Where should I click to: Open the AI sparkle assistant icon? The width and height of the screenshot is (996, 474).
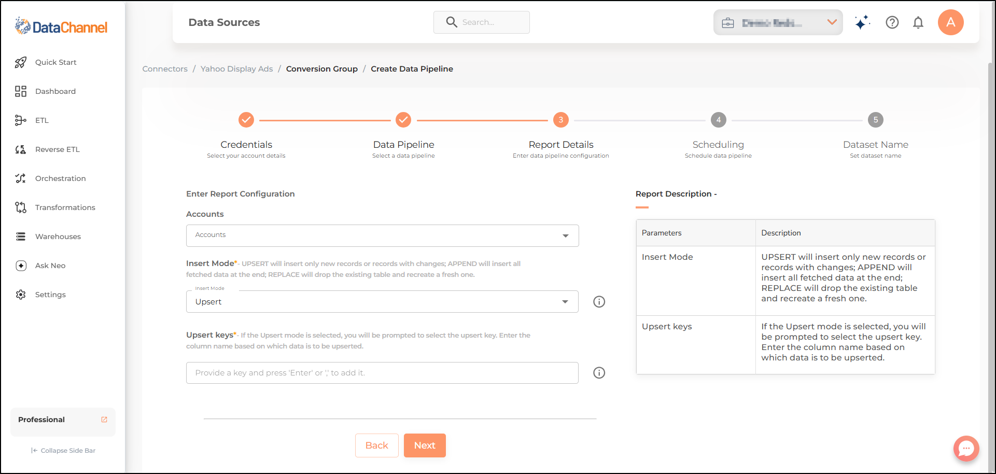pos(862,22)
